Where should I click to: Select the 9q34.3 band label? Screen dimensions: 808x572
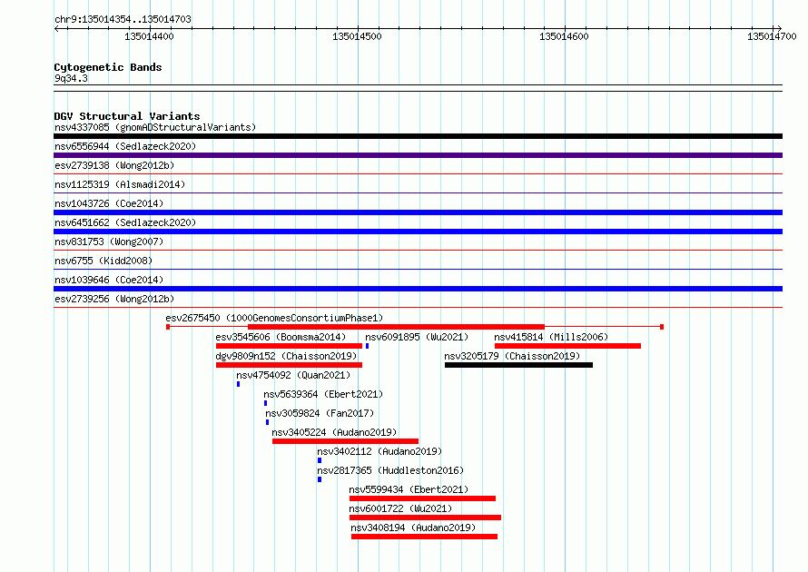(71, 79)
